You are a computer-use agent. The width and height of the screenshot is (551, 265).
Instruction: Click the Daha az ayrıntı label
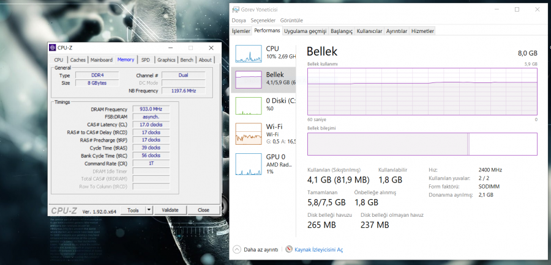[x=261, y=250]
